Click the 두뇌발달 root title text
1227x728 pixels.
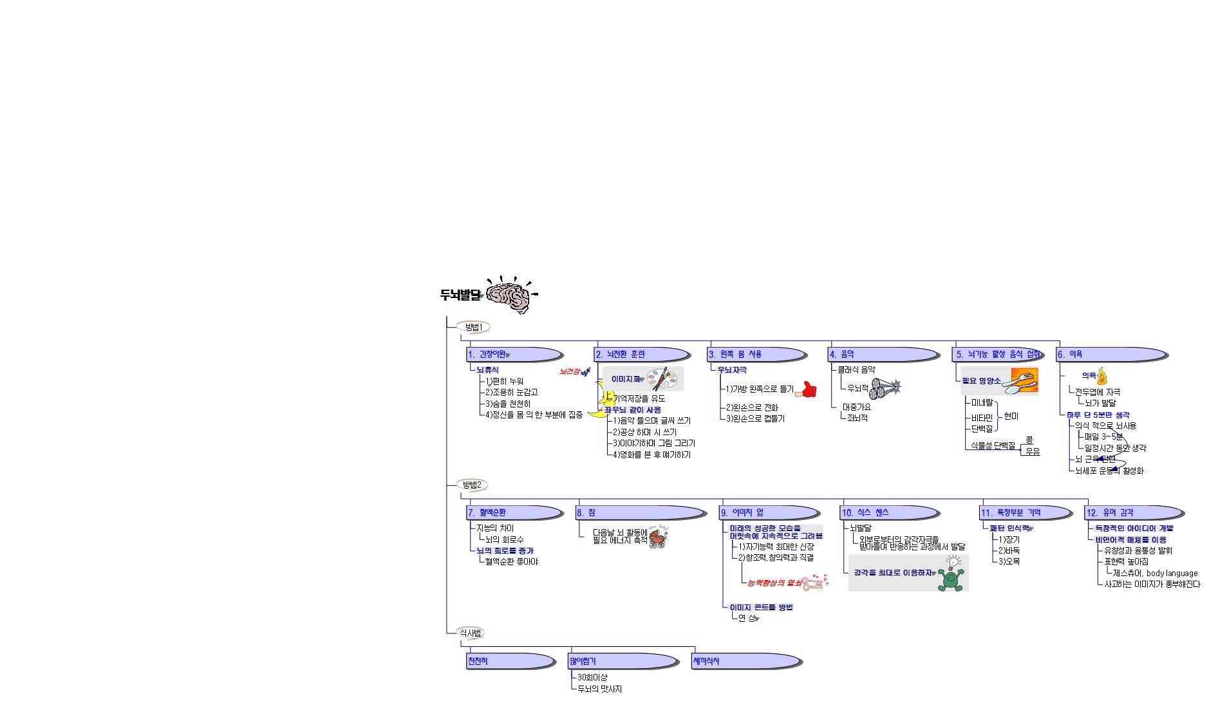tap(460, 295)
